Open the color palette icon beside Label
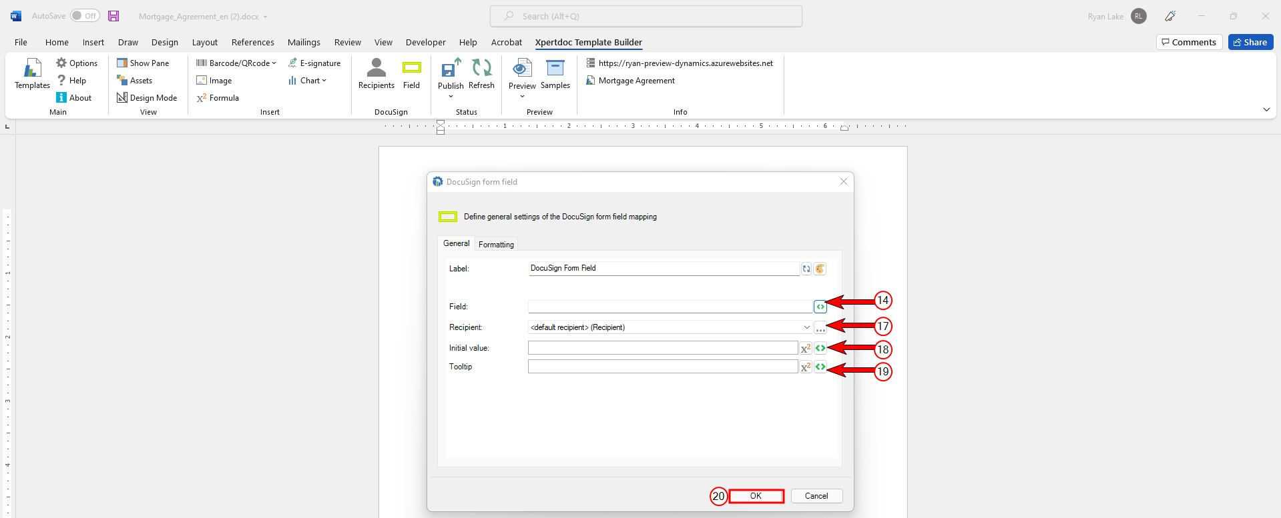The height and width of the screenshot is (518, 1281). pos(820,269)
